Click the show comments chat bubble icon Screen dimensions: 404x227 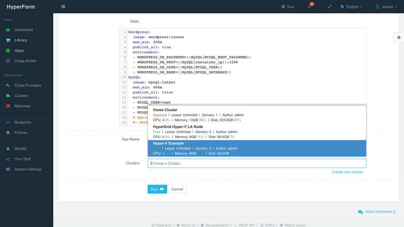pyautogui.click(x=360, y=212)
